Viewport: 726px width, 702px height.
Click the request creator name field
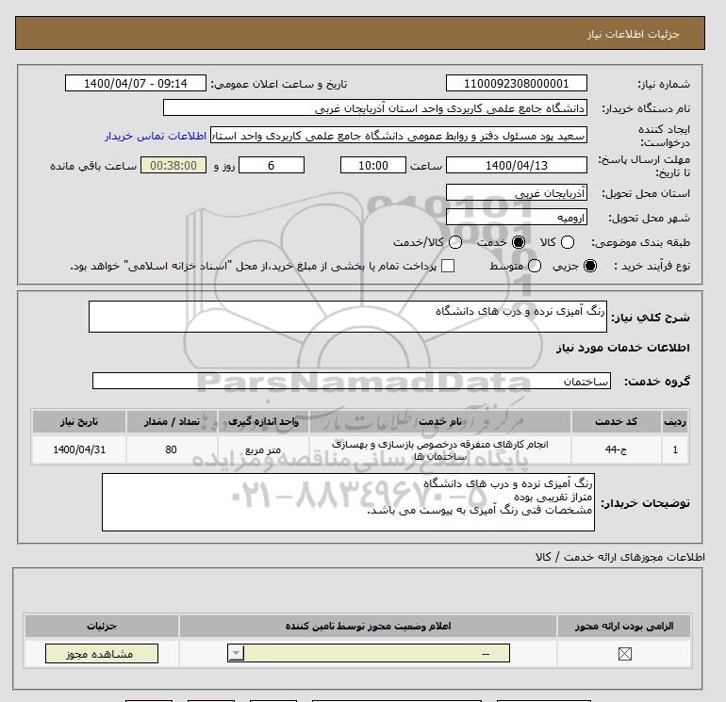[399, 135]
